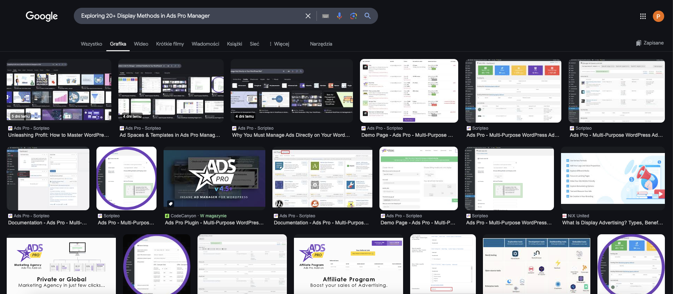Switch to the Wszystko tab
Image resolution: width=673 pixels, height=294 pixels.
pyautogui.click(x=91, y=44)
